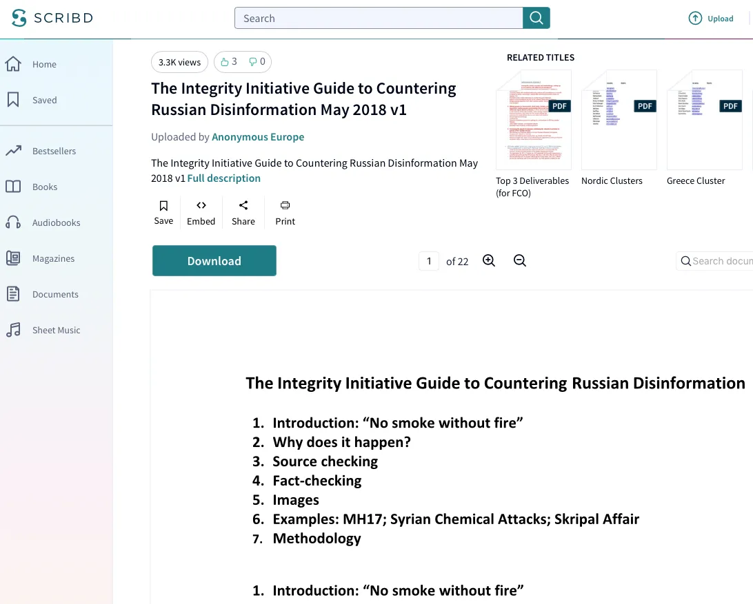Open uploader Anonymous Europe profile

tap(258, 137)
